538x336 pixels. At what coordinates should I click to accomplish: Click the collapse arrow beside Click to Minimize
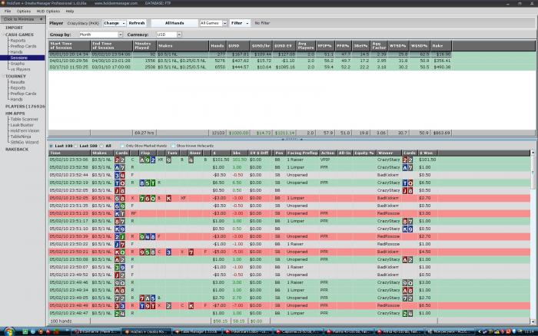click(42, 19)
